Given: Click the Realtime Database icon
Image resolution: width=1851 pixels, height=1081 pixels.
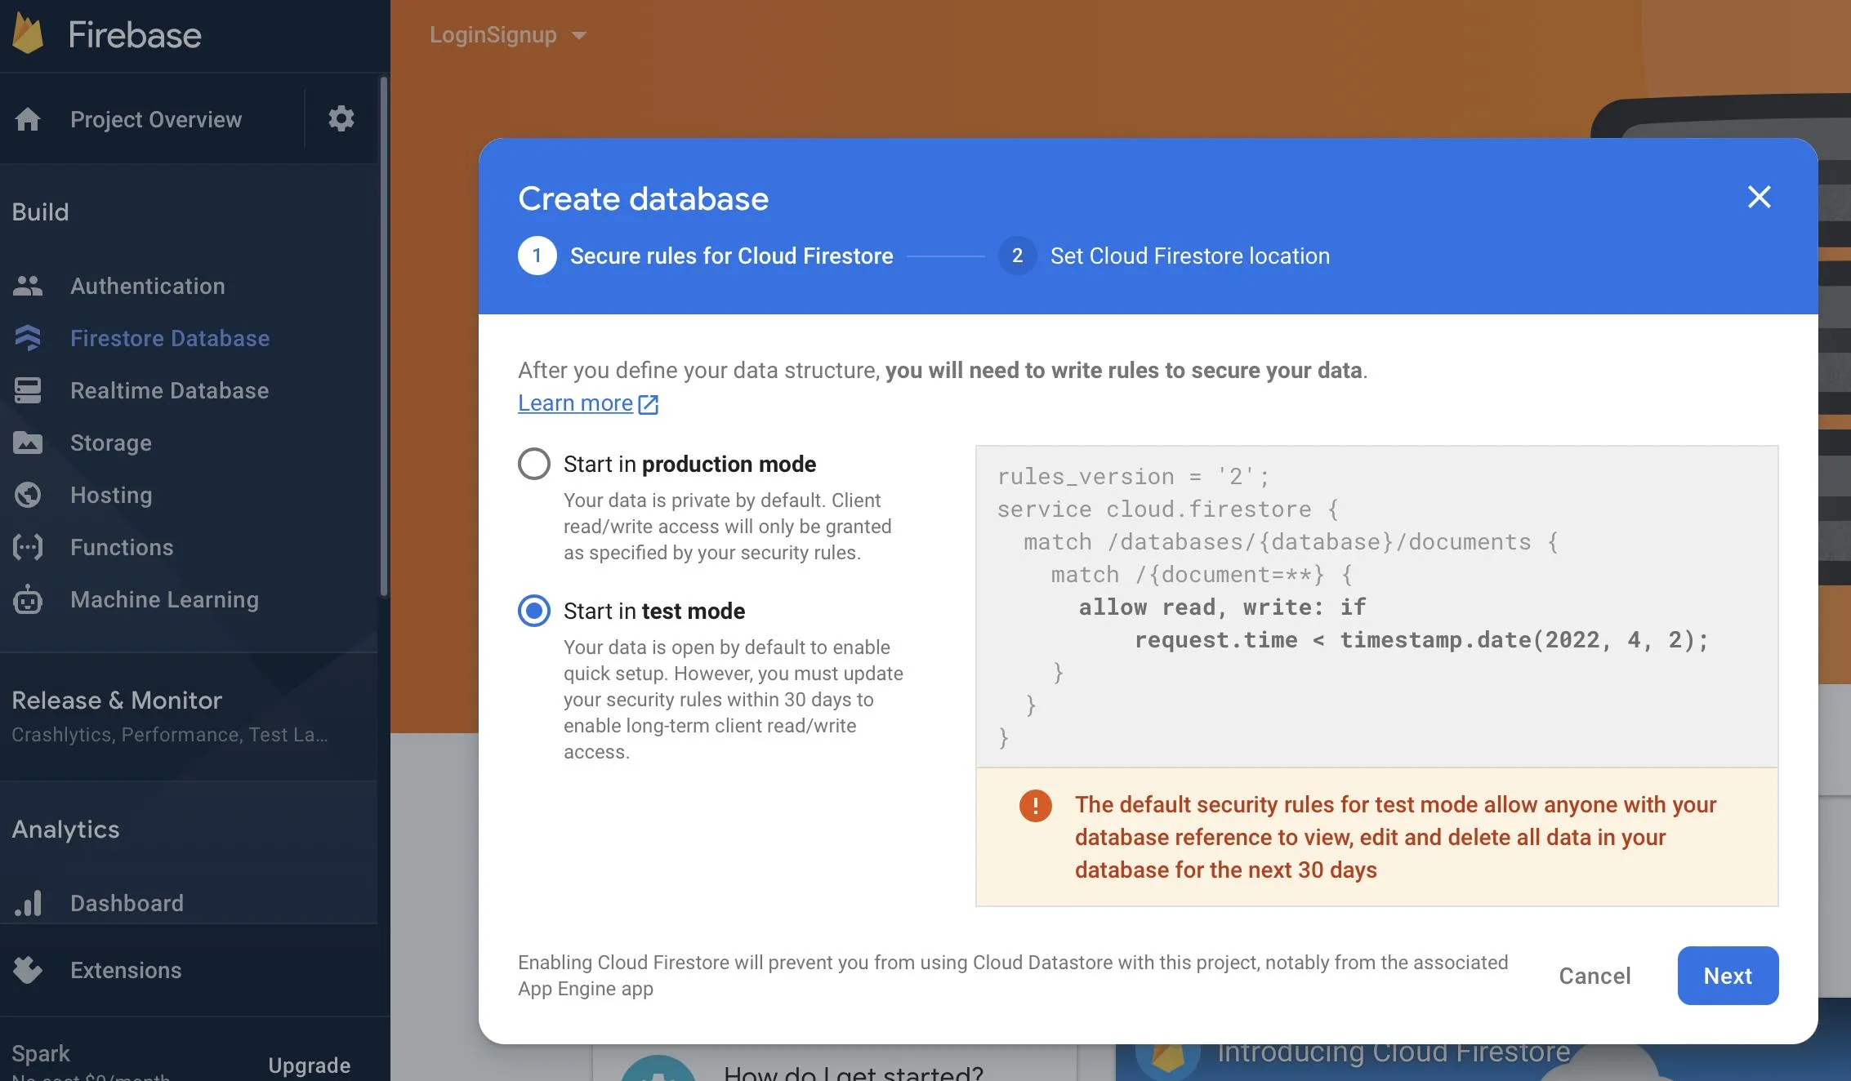Looking at the screenshot, I should pos(28,390).
